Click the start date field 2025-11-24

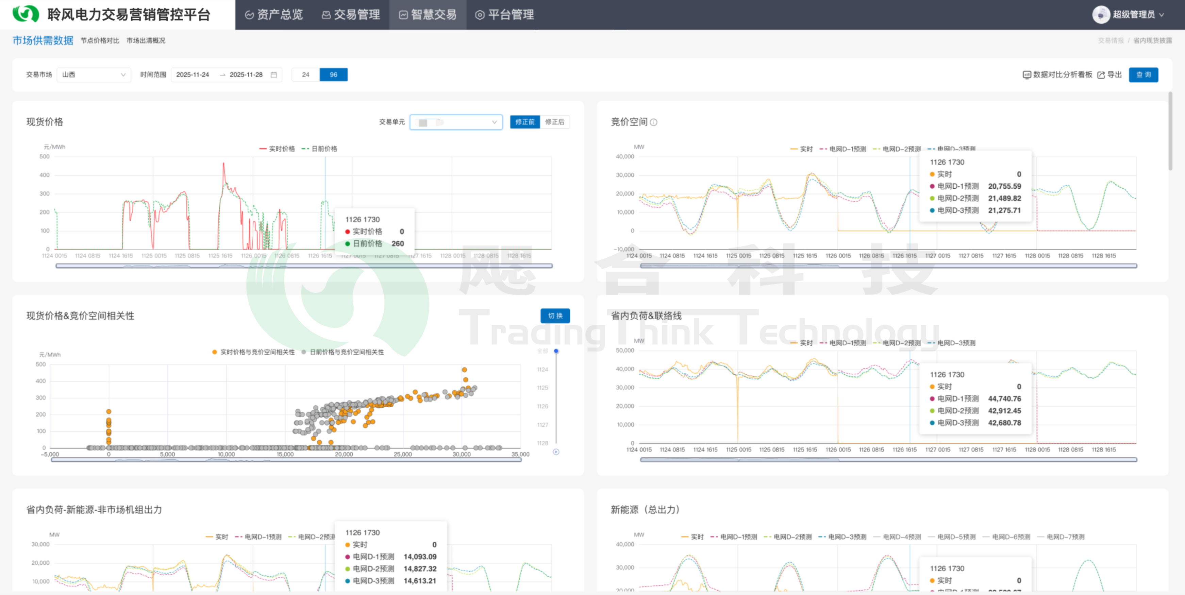[193, 74]
